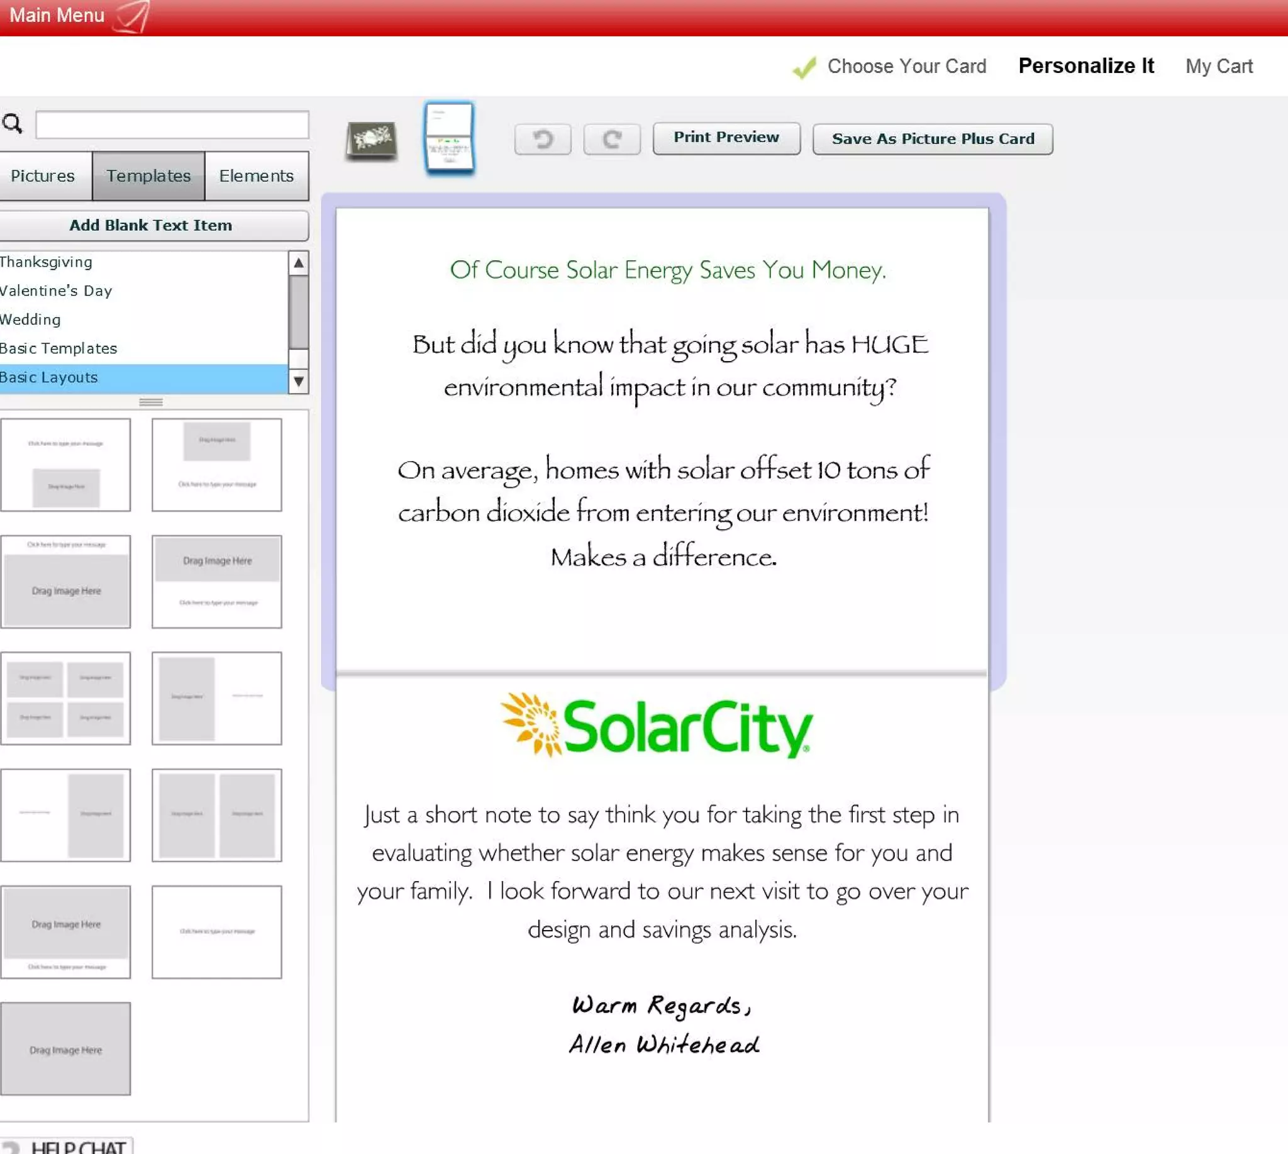
Task: Click the search input field
Action: coord(172,125)
